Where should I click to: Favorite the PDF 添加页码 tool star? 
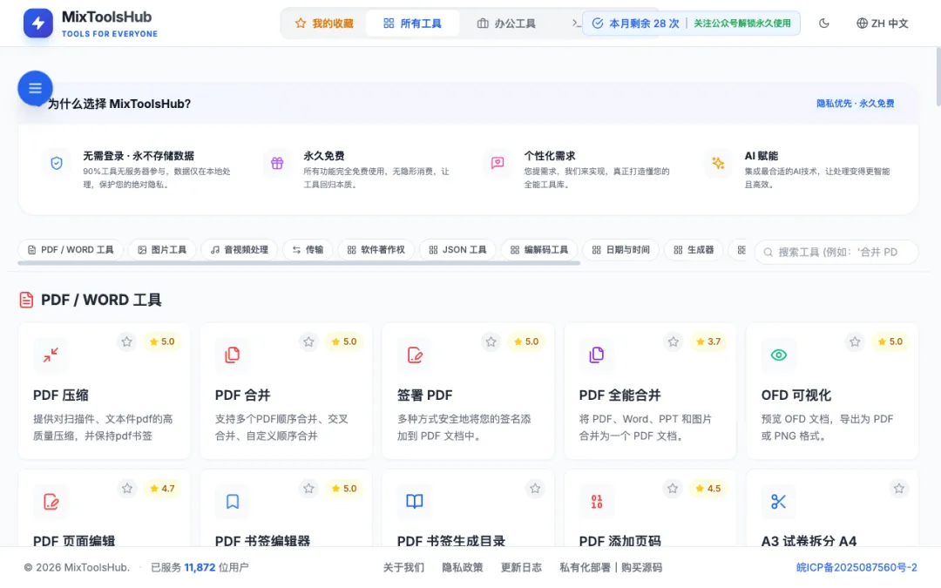click(673, 488)
